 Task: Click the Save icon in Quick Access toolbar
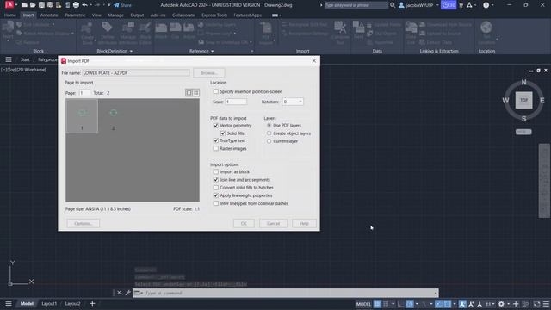coord(41,5)
